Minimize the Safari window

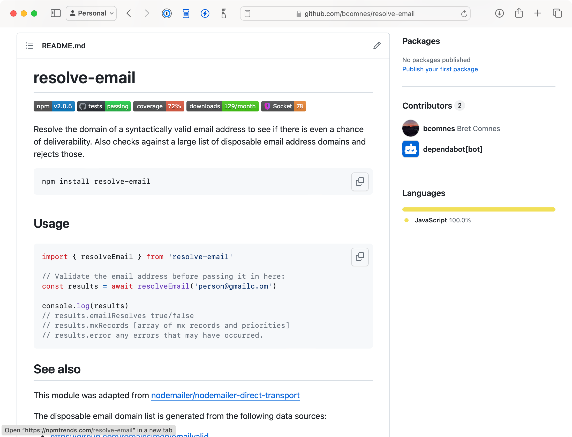pos(24,13)
